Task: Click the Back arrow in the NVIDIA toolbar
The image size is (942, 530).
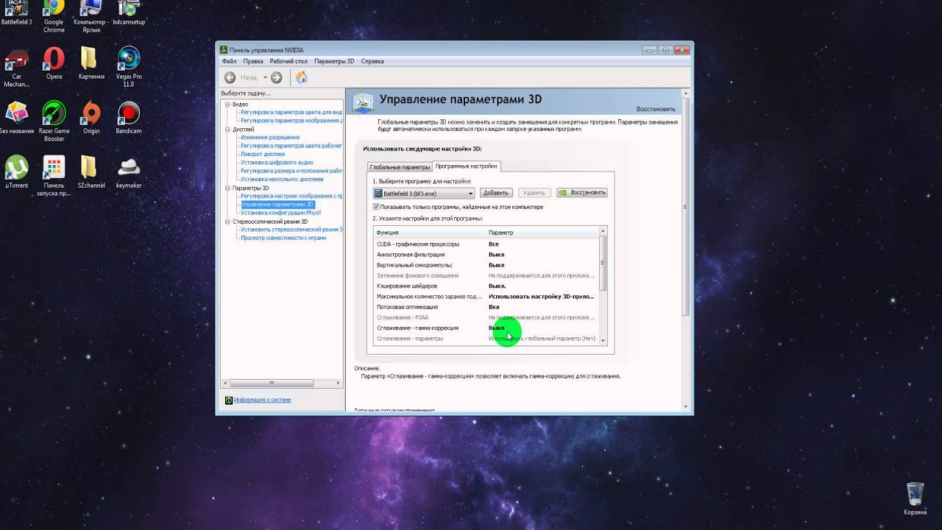Action: click(x=230, y=77)
